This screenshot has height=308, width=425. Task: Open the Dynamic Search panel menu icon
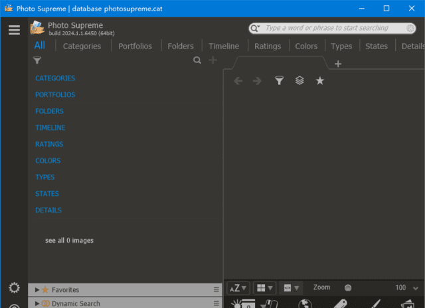[216, 303]
